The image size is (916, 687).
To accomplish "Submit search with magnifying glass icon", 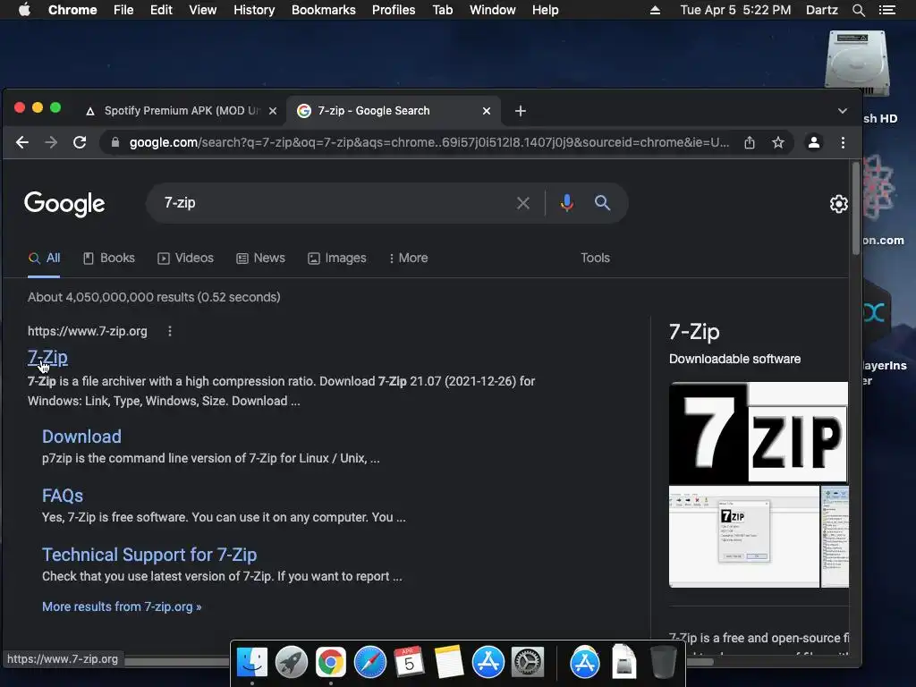I will 602,203.
